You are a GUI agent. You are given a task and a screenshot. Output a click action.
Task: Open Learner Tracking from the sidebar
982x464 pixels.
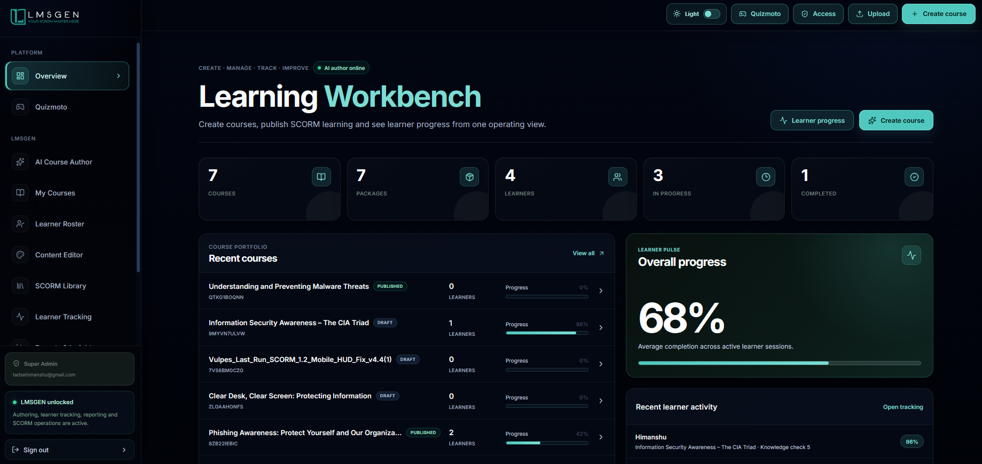click(67, 317)
